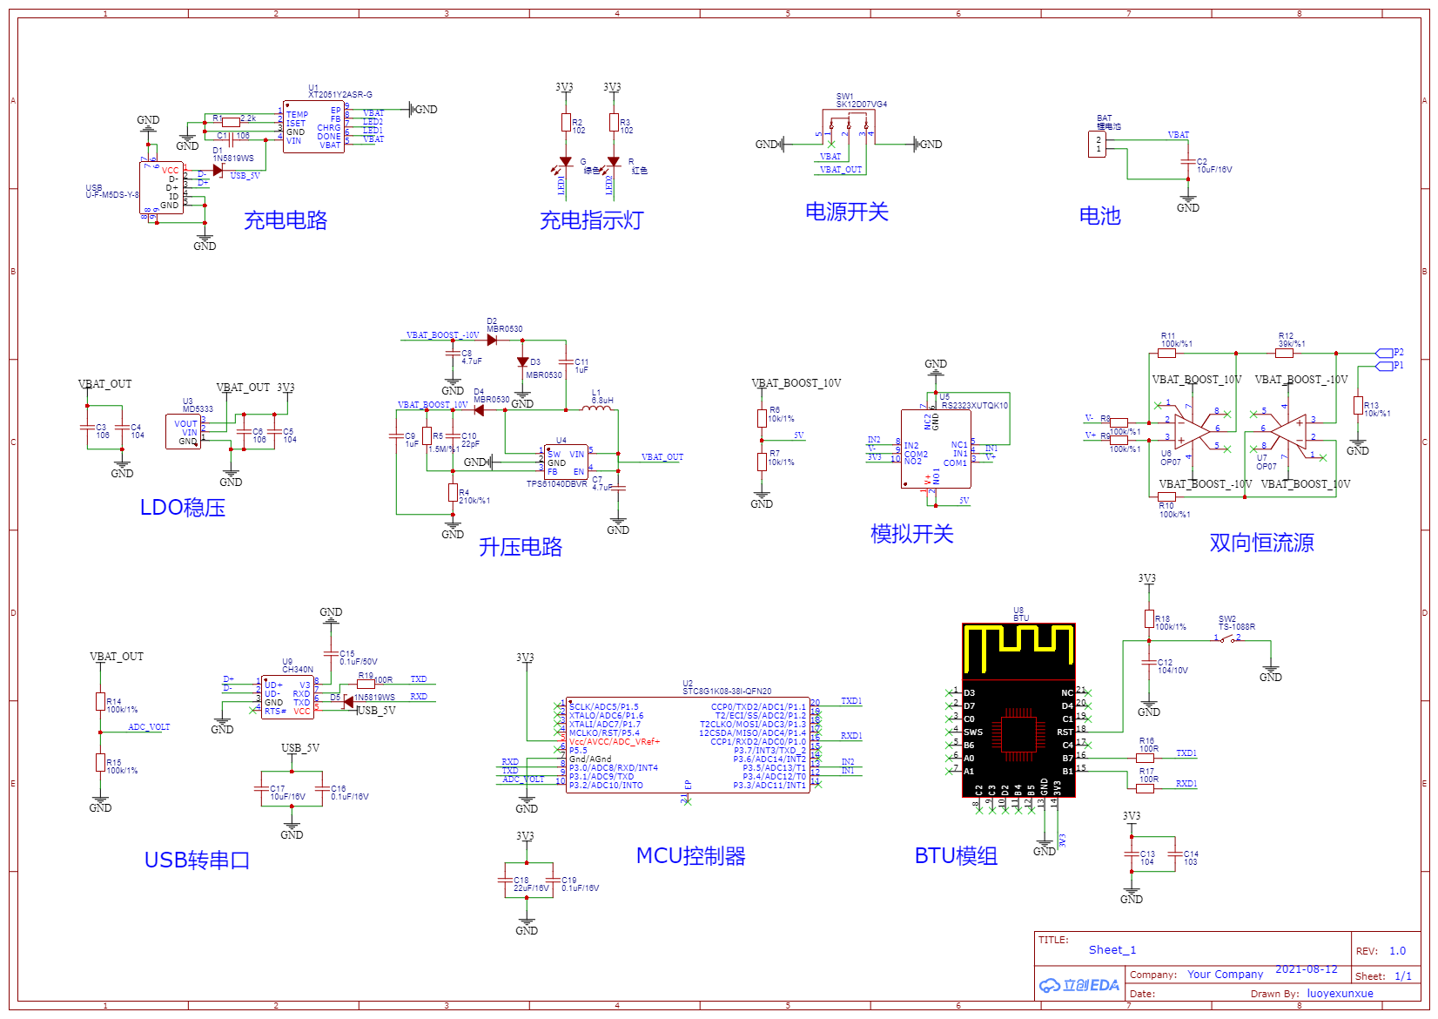Select the BAT battery connector symbol
This screenshot has width=1438, height=1019.
1097,144
